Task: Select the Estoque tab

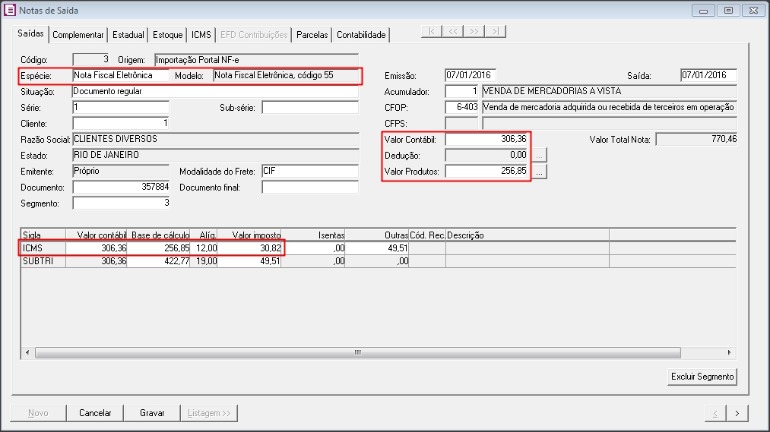Action: coord(167,35)
